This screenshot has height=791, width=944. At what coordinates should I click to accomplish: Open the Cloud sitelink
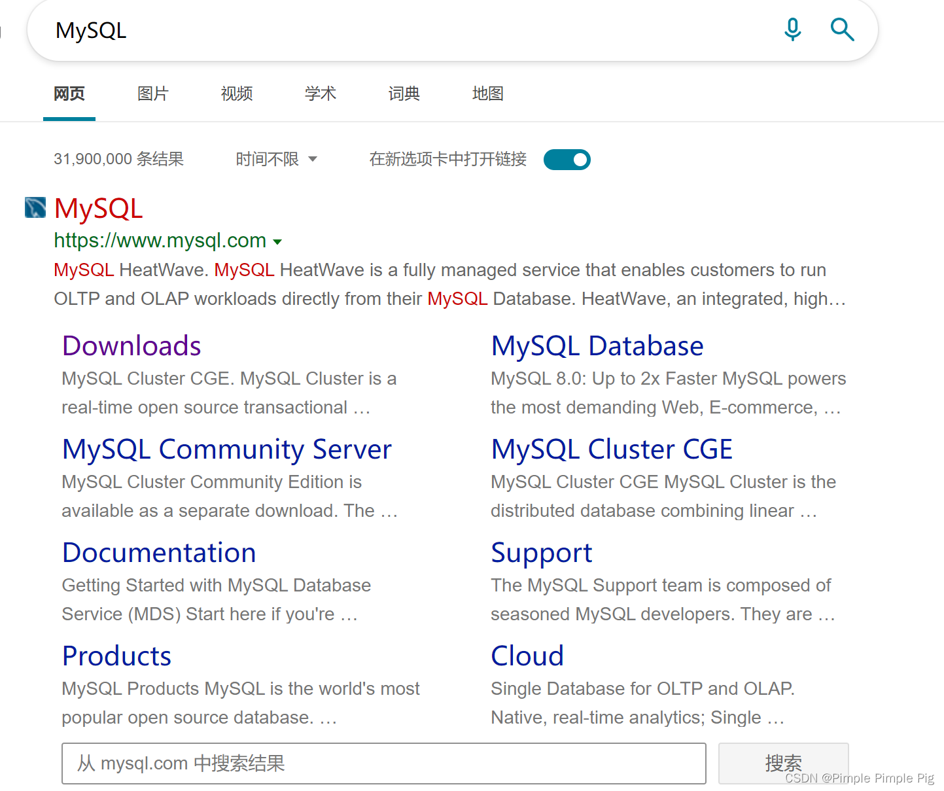point(527,656)
